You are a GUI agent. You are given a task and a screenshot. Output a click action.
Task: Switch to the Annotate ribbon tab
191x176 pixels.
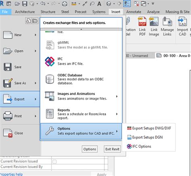point(134,12)
